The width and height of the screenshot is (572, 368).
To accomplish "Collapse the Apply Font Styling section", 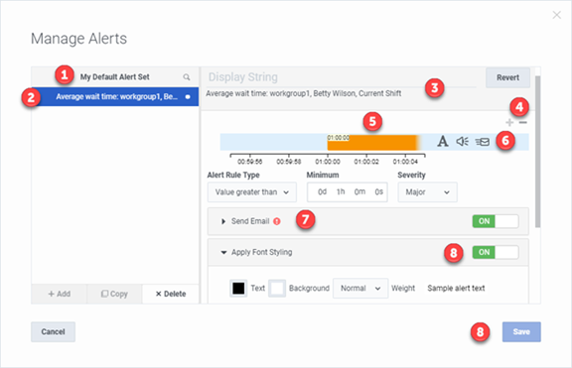I will (x=223, y=252).
